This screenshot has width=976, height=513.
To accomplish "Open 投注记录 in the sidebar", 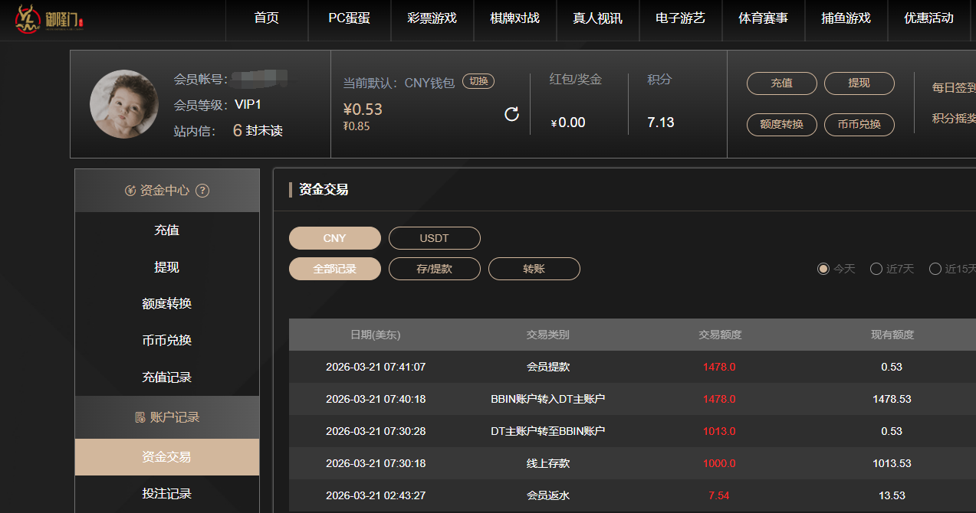I will click(x=166, y=494).
